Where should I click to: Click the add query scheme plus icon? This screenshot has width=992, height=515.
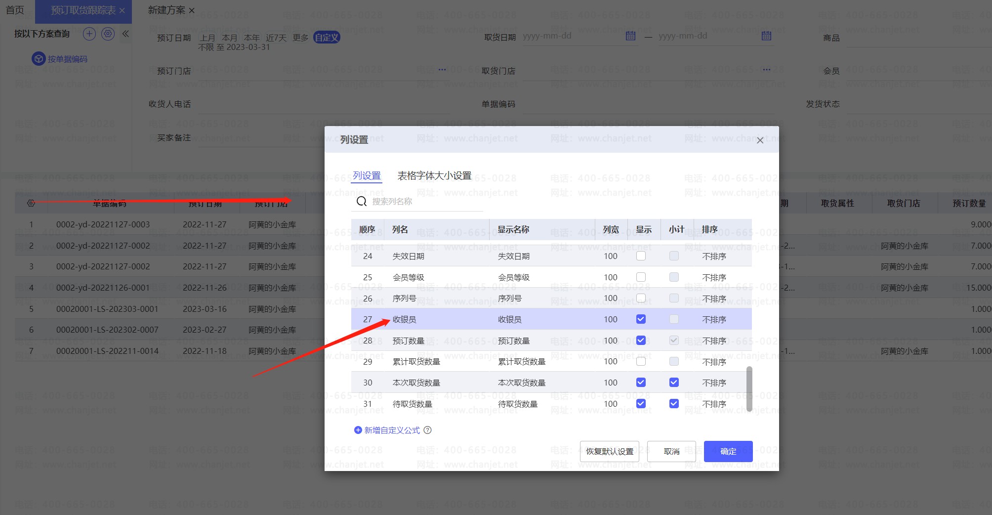pos(89,34)
